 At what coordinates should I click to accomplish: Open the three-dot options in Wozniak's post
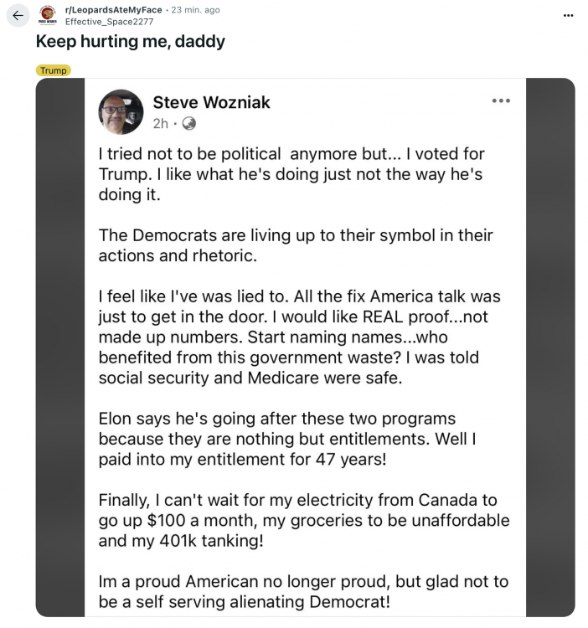(x=501, y=101)
